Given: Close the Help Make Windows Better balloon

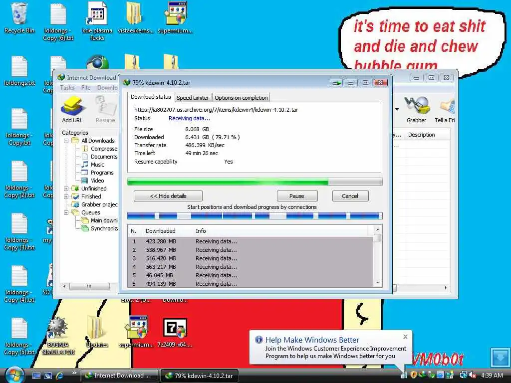Looking at the screenshot, I should pos(405,337).
